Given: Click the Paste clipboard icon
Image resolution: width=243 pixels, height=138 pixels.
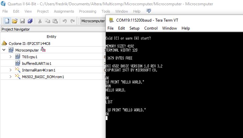Looking at the screenshot, I should coord(55,21).
